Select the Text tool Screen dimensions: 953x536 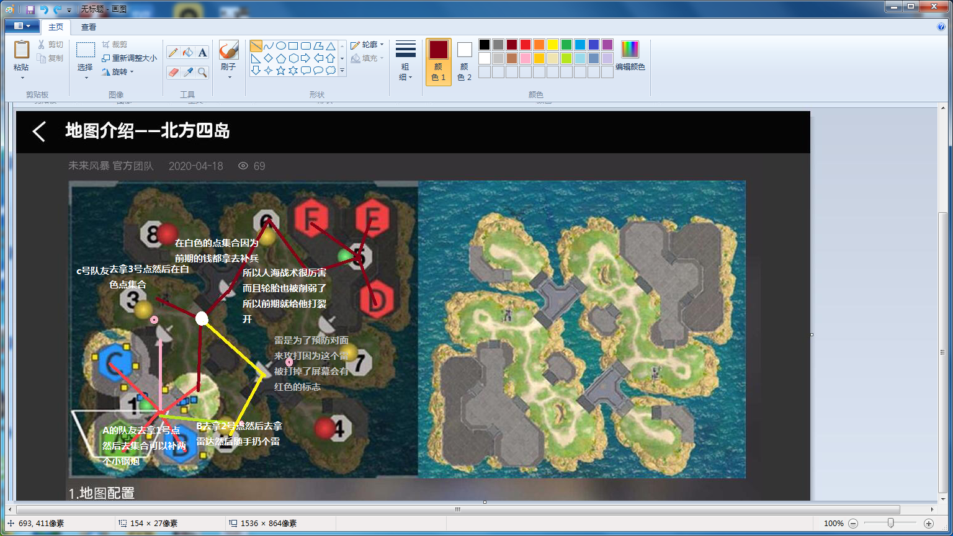coord(202,53)
